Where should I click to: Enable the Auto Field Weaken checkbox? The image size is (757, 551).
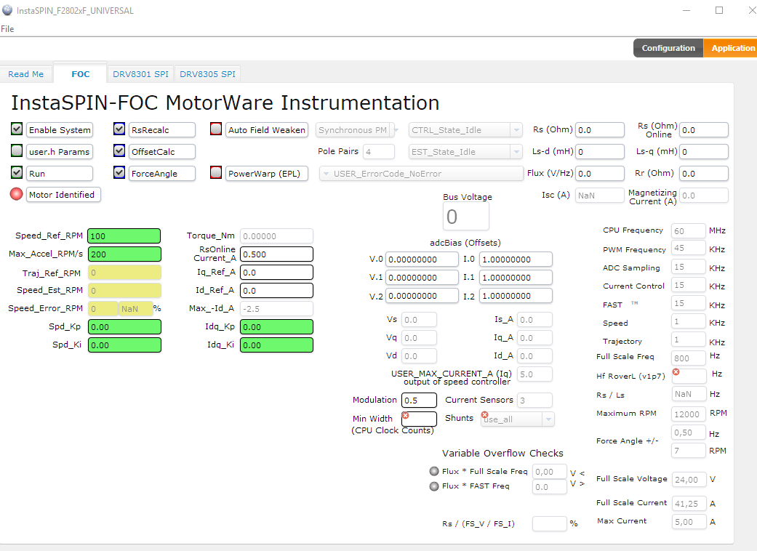coord(216,129)
